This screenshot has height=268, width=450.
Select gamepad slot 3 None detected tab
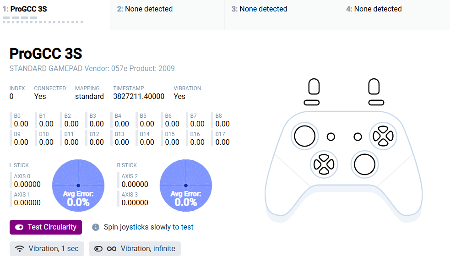coord(282,15)
